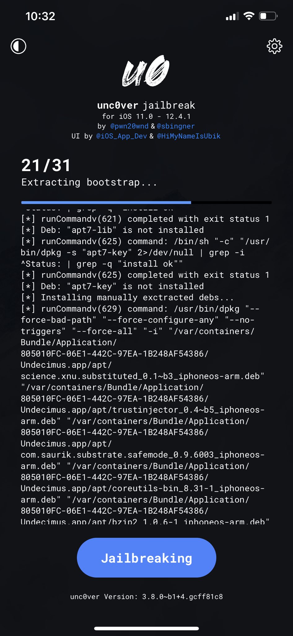Viewport: 293px width, 636px height.
Task: Open the @HiMyNameIsUbik profile link
Action: pos(189,136)
